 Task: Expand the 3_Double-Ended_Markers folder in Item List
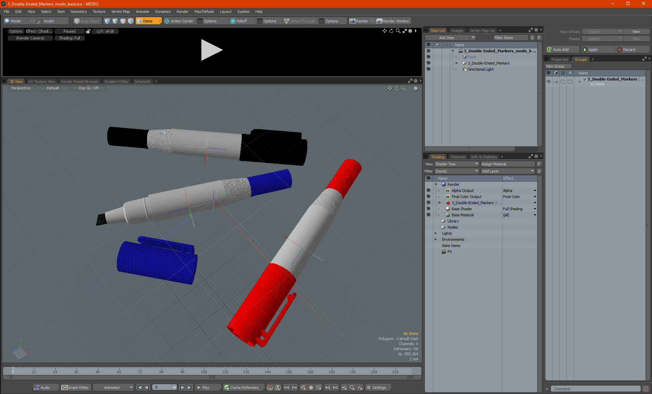(457, 63)
